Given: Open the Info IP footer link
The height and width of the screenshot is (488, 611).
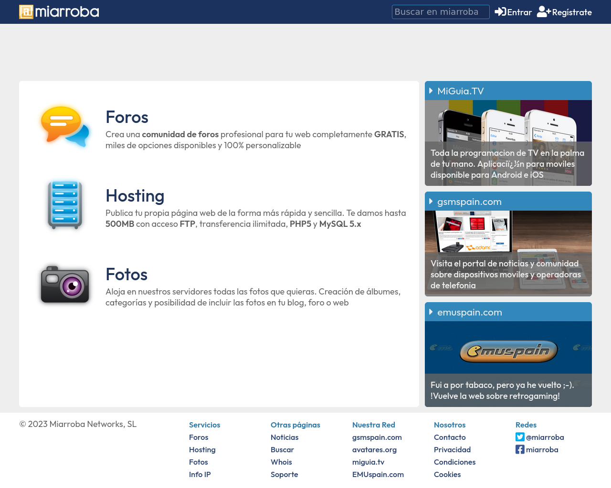Looking at the screenshot, I should click(200, 474).
